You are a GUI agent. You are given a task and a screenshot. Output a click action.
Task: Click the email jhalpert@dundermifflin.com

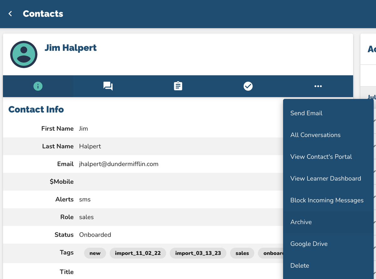[119, 164]
